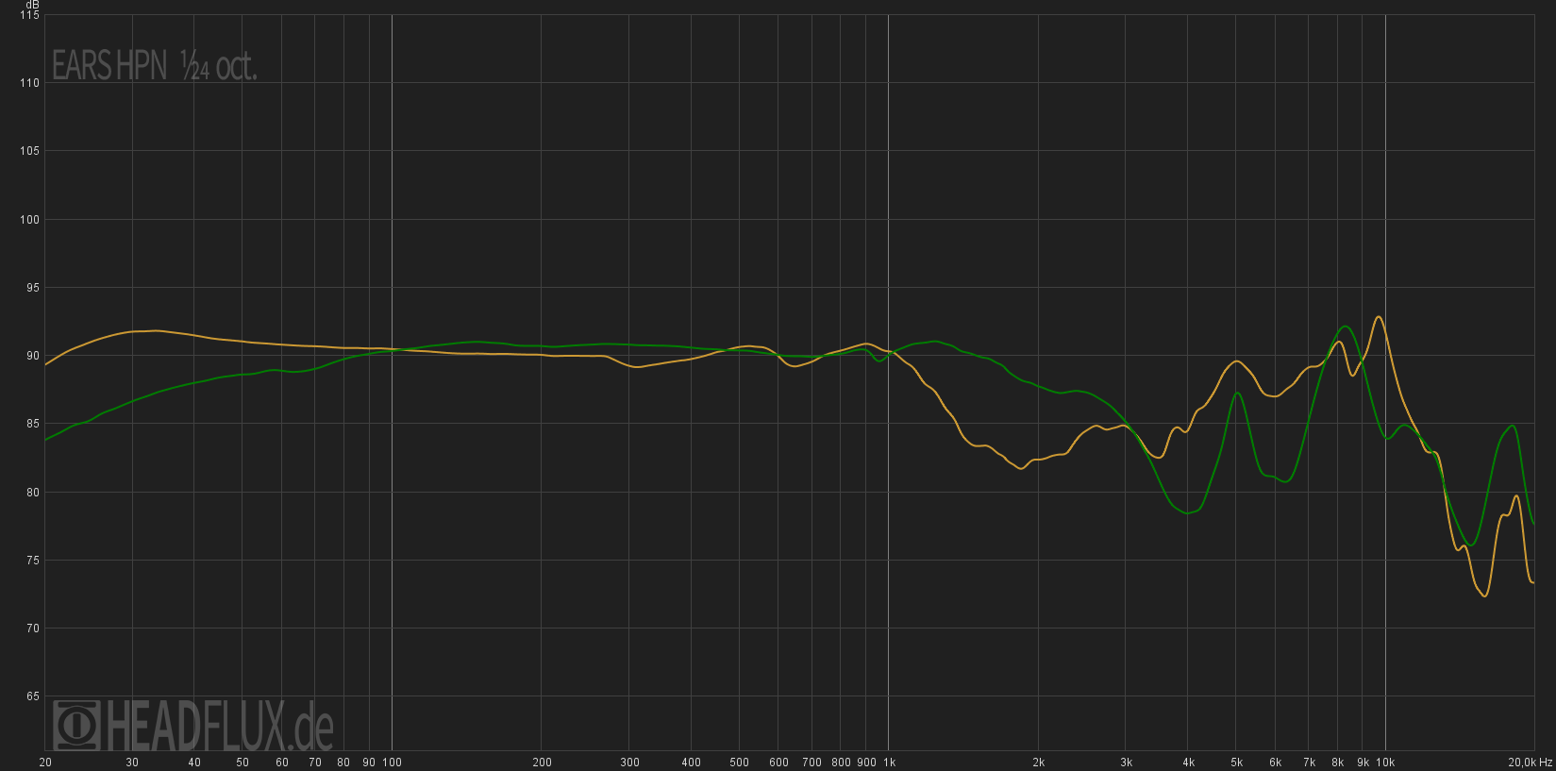This screenshot has width=1556, height=771.
Task: Click the orange curve's dip just below 2 kHz
Action: coord(1021,468)
